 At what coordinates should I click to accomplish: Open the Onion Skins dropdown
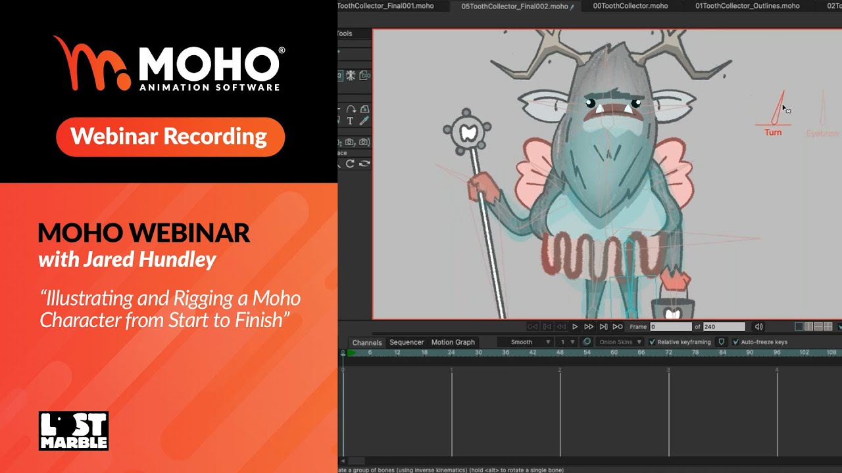(619, 342)
